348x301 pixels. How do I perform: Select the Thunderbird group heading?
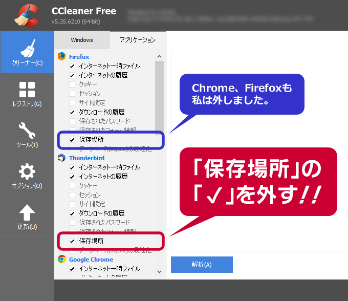click(x=86, y=158)
